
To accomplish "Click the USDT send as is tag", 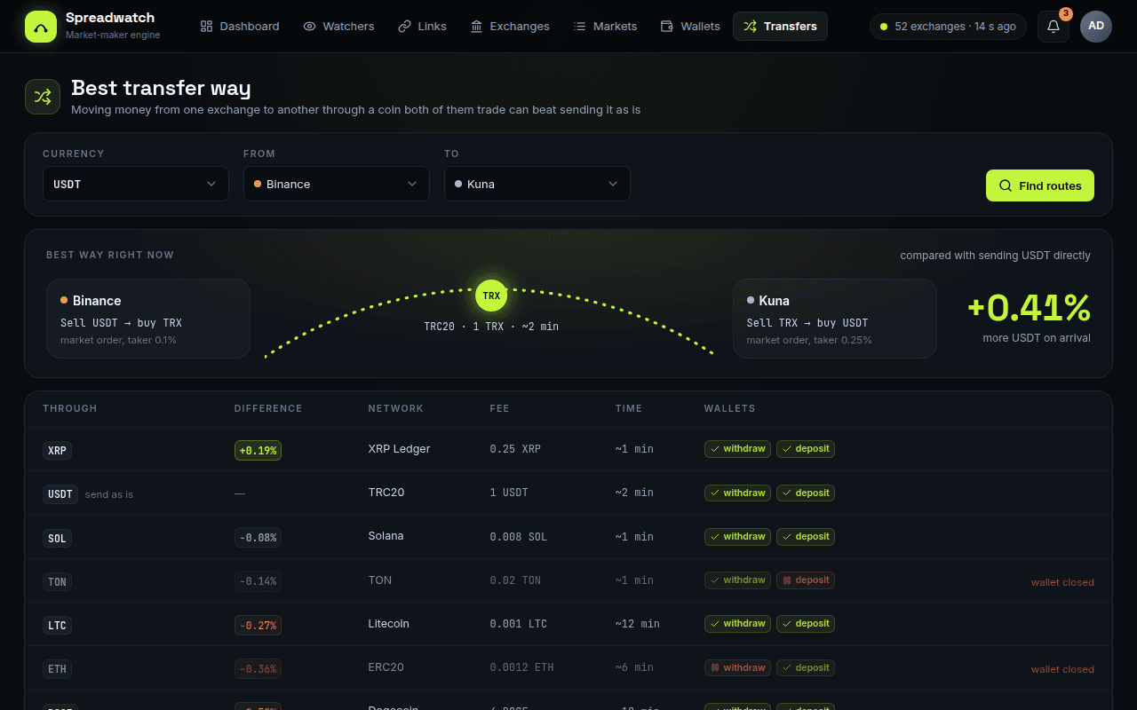I will click(60, 493).
